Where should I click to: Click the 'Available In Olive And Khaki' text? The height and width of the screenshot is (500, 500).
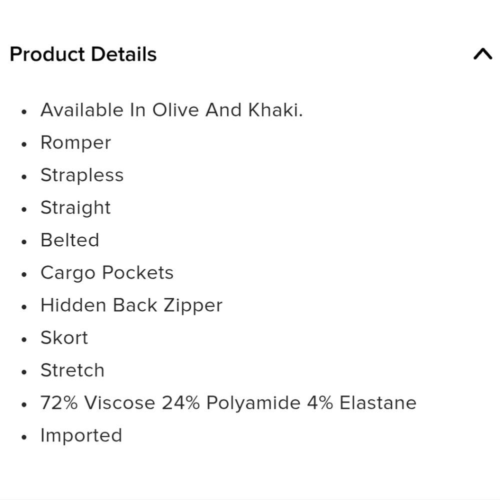tap(171, 110)
